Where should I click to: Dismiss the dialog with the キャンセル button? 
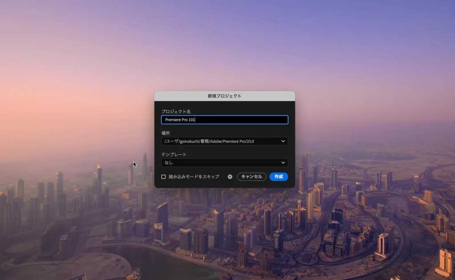point(251,176)
